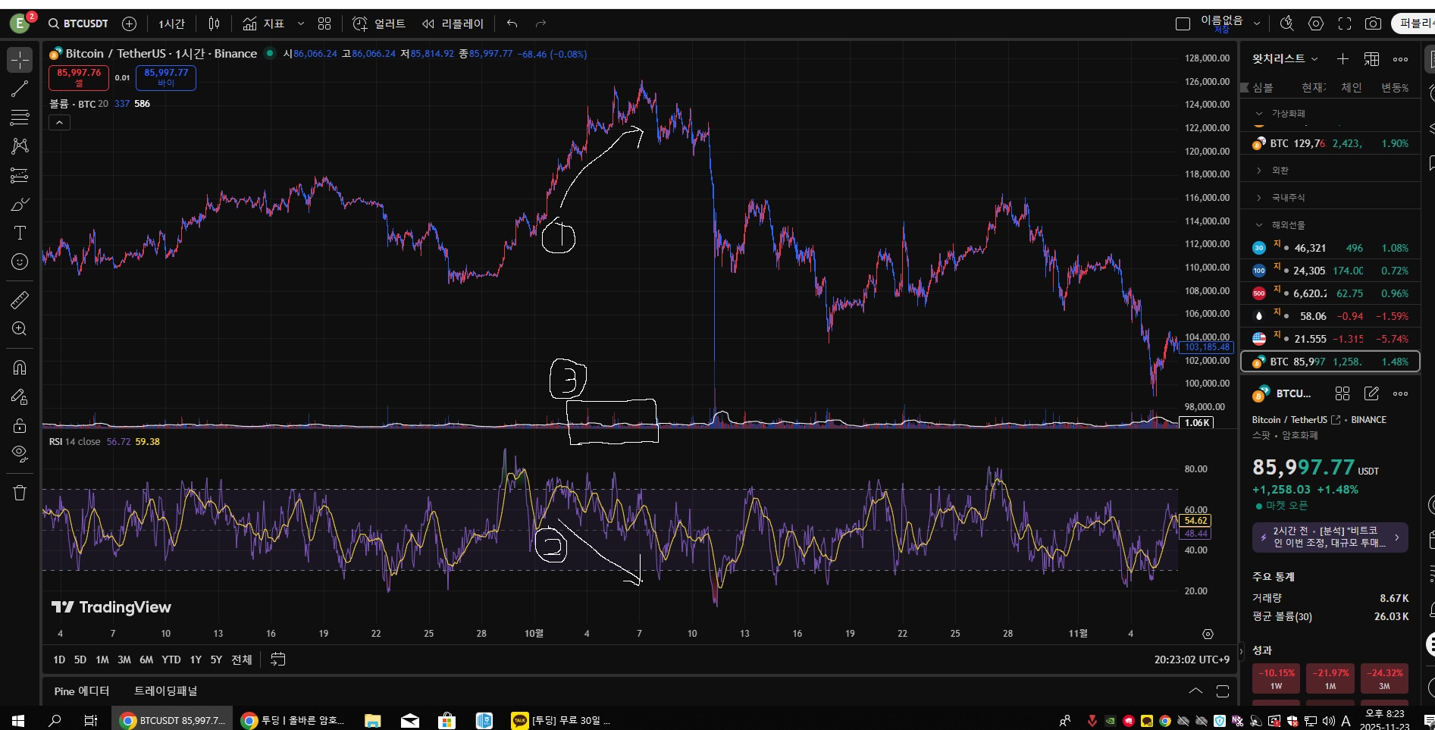Screen dimensions: 1435x730
Task: Open the candlestick chart type menu
Action: click(214, 23)
